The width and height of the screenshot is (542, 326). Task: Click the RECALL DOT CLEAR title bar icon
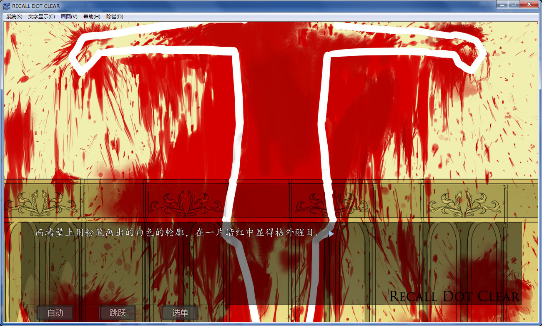pos(7,6)
